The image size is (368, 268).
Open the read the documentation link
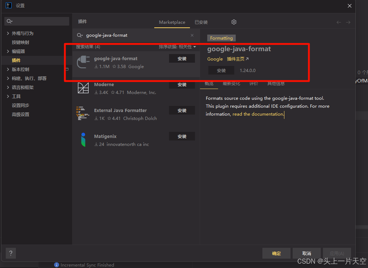click(x=258, y=114)
